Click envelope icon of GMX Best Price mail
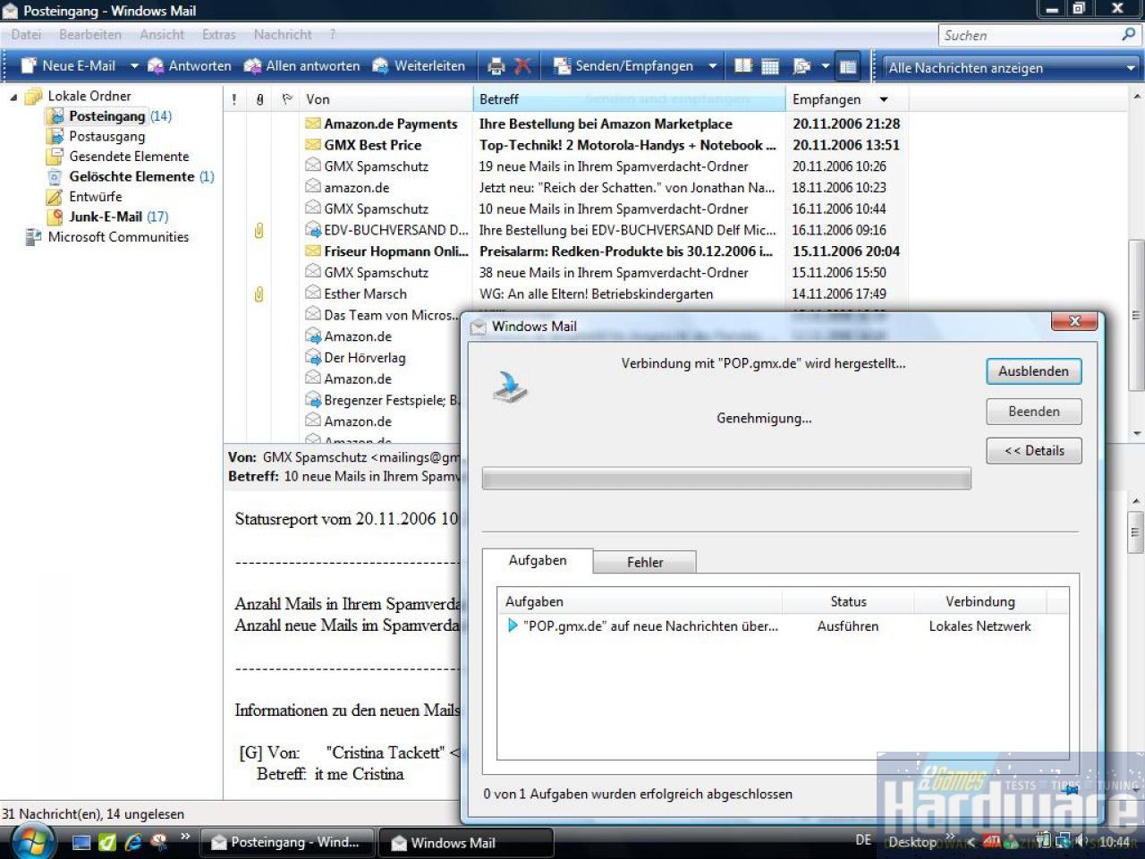The width and height of the screenshot is (1145, 859). tap(313, 145)
